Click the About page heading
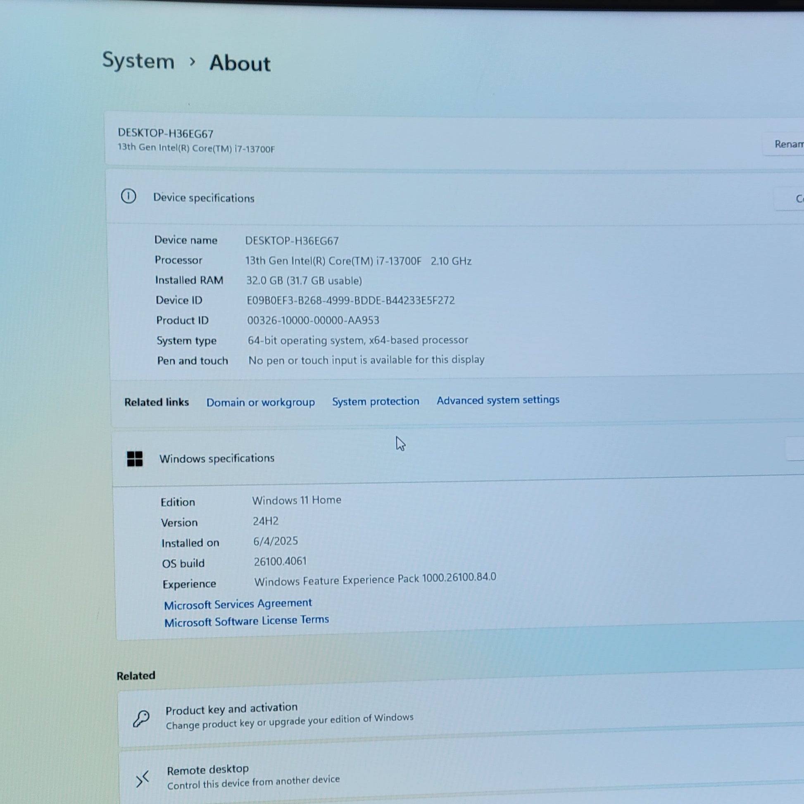The width and height of the screenshot is (804, 804). (x=240, y=63)
